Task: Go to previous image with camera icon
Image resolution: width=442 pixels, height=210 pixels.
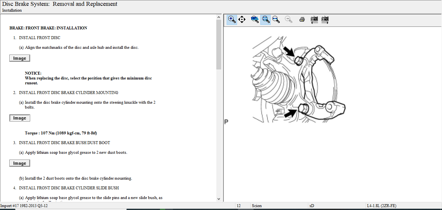Action: [x=314, y=19]
